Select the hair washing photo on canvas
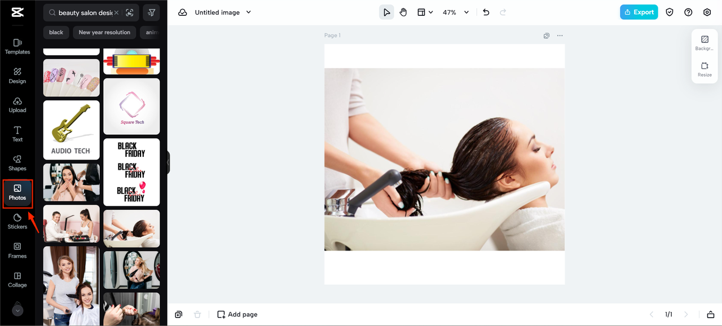 [x=444, y=160]
